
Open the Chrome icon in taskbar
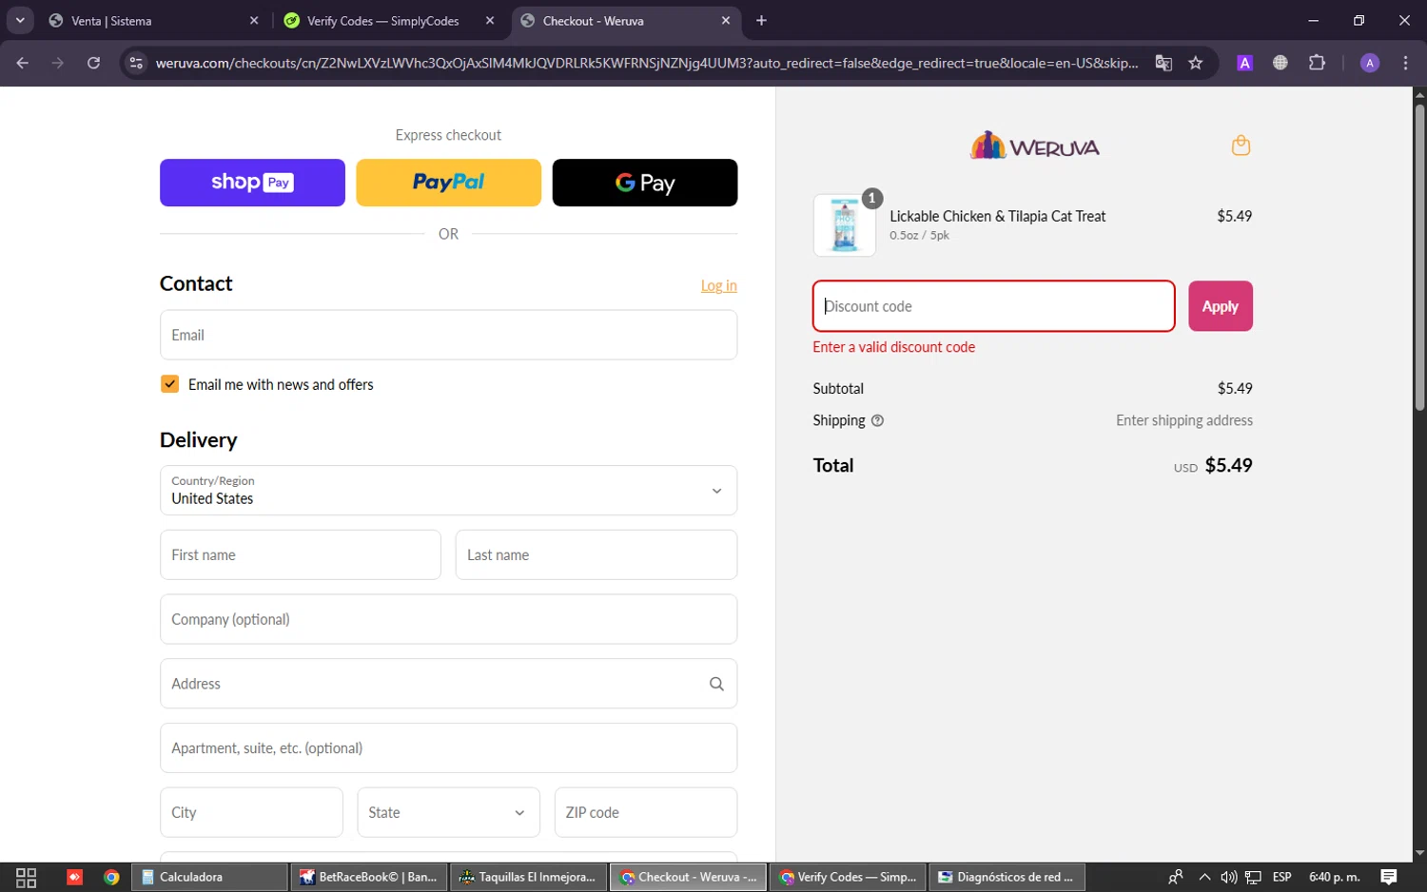111,877
